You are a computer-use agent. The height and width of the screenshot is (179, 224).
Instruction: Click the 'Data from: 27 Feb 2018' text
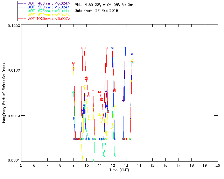(96, 11)
